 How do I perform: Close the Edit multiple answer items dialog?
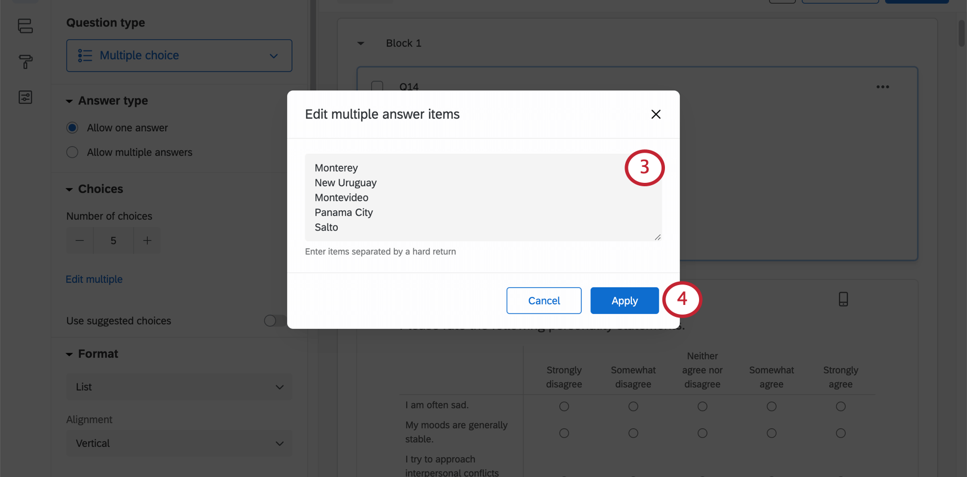click(x=655, y=114)
